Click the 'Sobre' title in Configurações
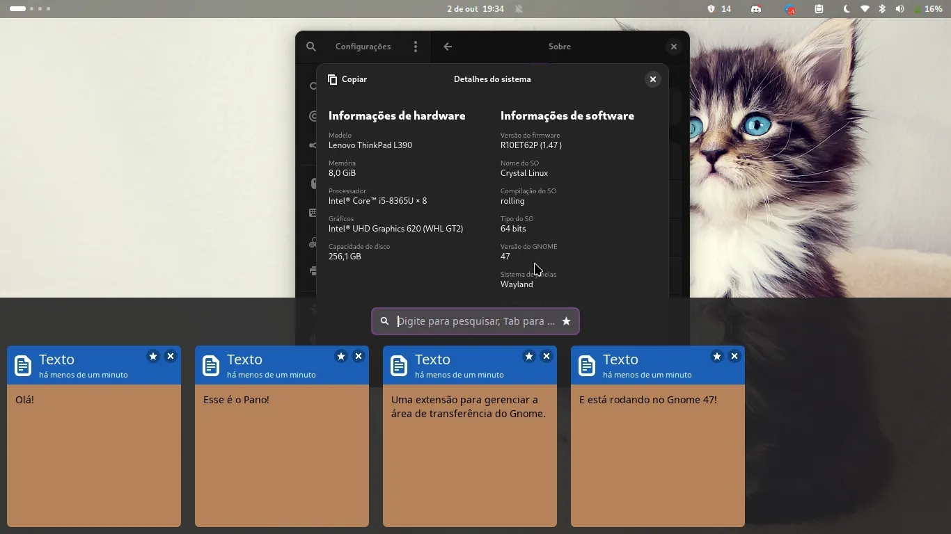951x534 pixels. click(x=560, y=47)
